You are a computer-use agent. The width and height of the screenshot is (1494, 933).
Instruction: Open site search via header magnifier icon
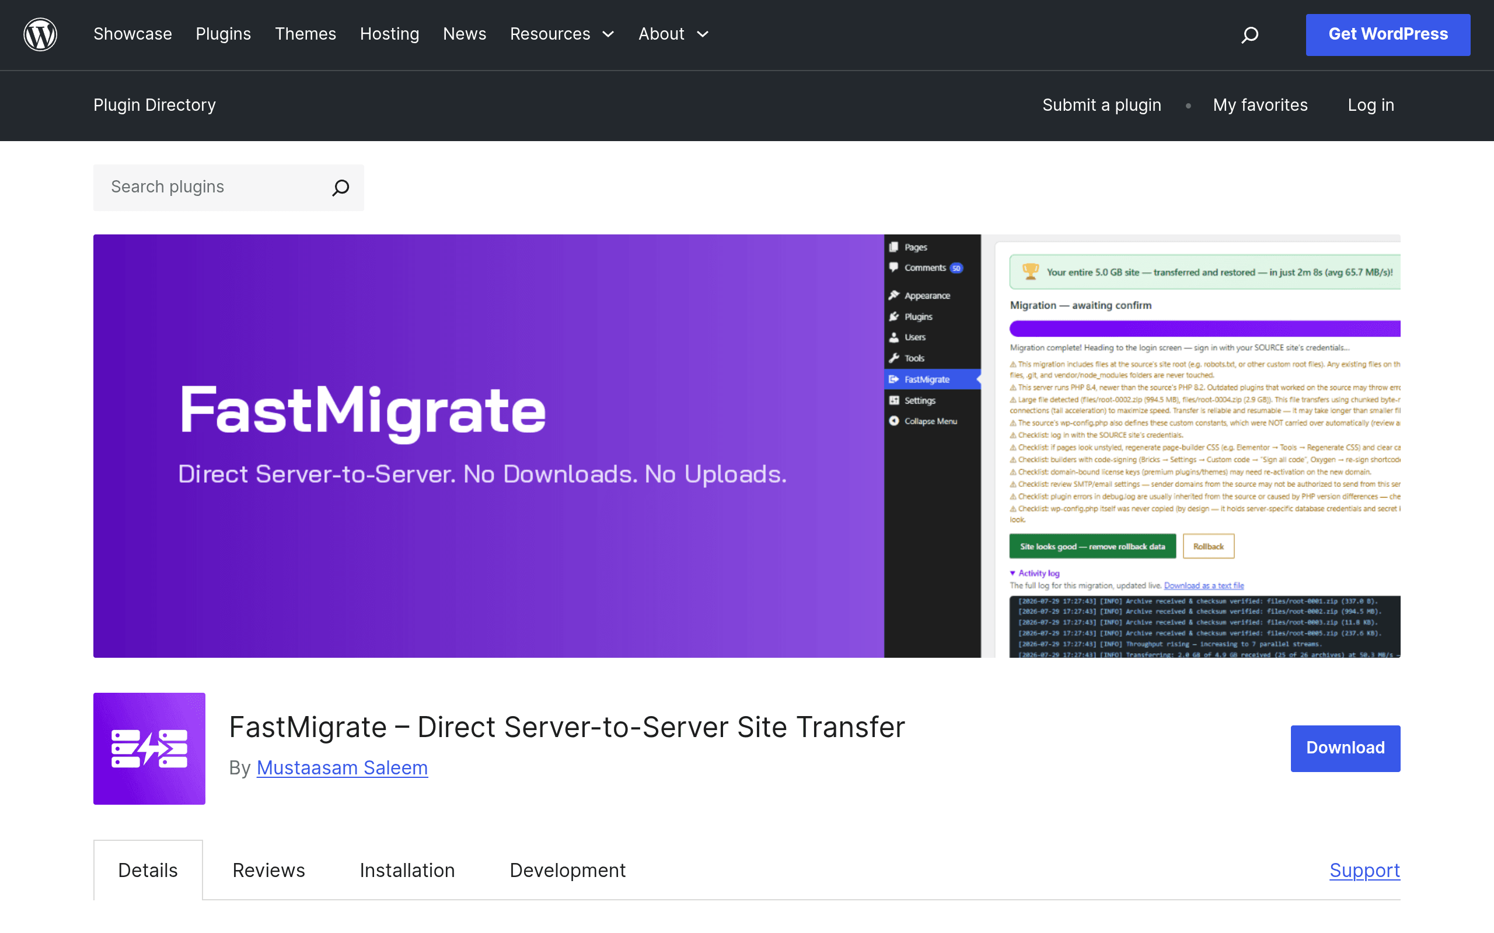point(1249,34)
